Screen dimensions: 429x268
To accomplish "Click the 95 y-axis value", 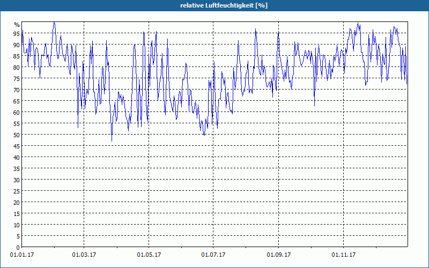I will click(17, 34).
